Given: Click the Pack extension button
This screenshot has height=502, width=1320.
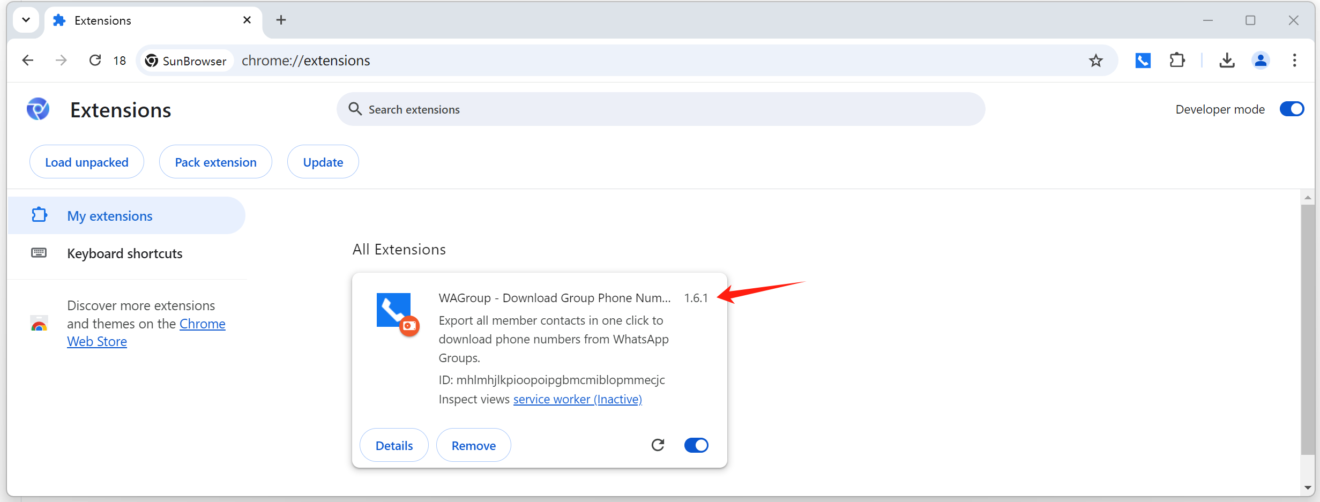Looking at the screenshot, I should (215, 162).
